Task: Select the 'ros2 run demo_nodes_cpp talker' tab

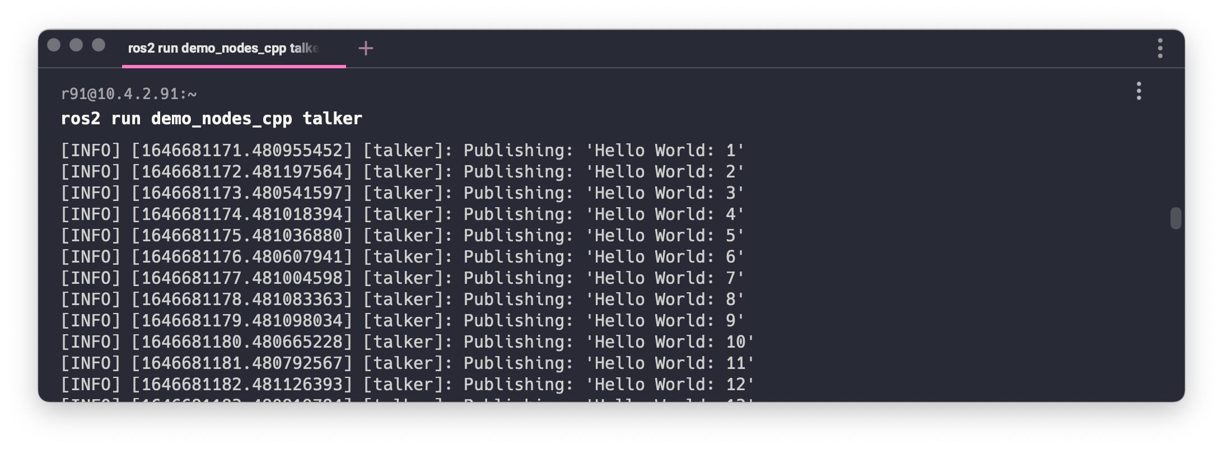Action: pos(234,49)
